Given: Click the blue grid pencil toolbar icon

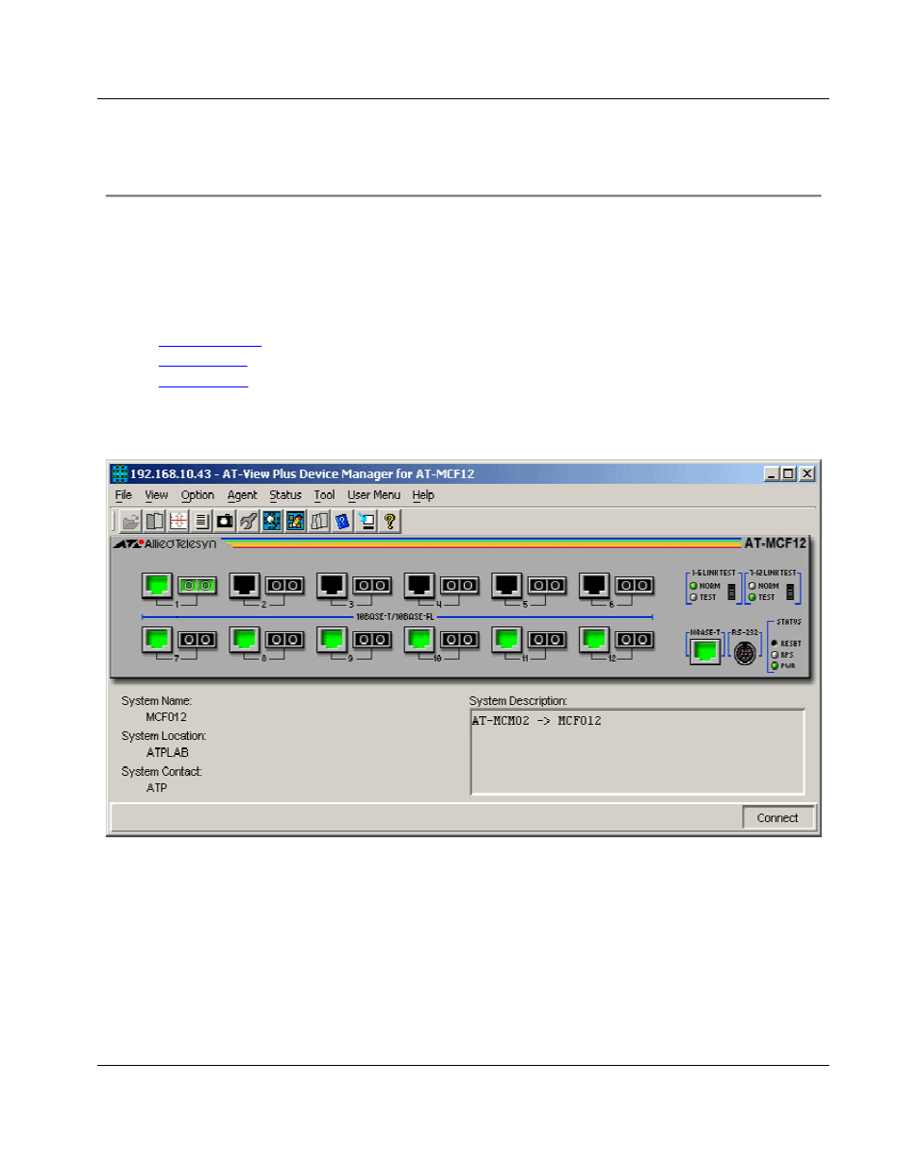Looking at the screenshot, I should point(296,521).
